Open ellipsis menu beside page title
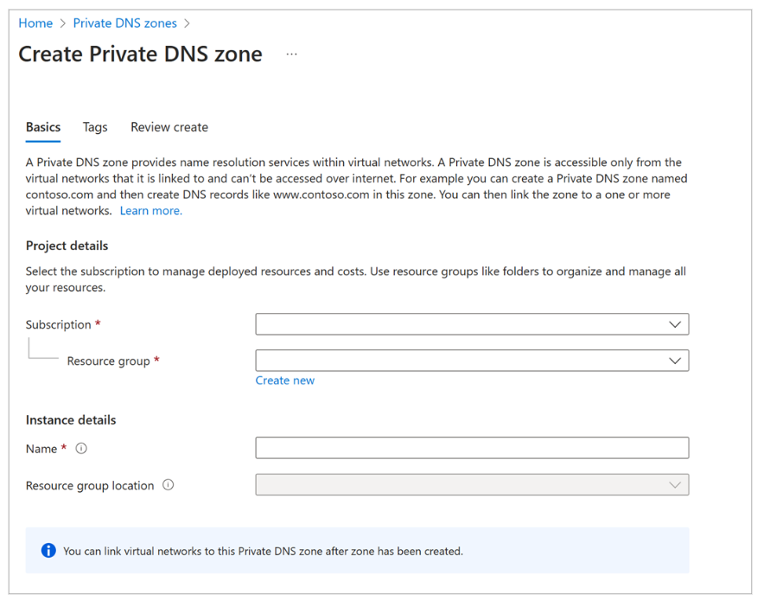The image size is (770, 607). (291, 54)
